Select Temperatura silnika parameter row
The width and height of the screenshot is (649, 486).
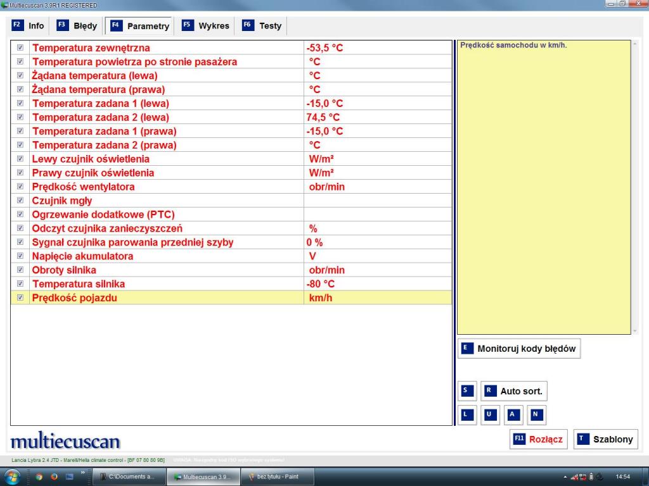(x=231, y=284)
